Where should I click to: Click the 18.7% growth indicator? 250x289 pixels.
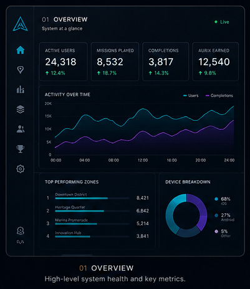coord(107,73)
